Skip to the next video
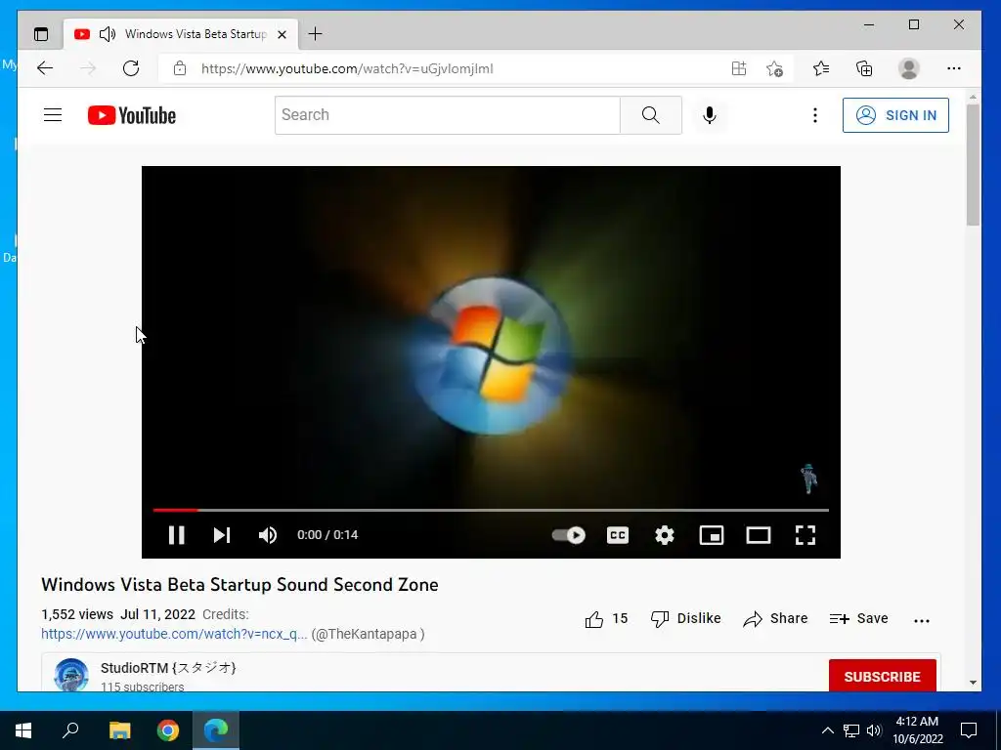The width and height of the screenshot is (1001, 750). coord(222,535)
